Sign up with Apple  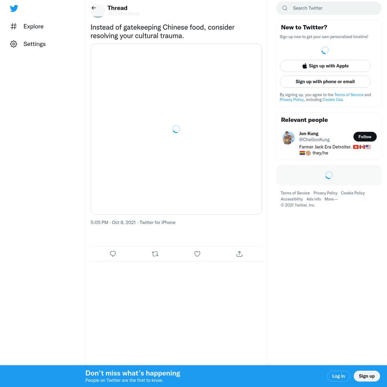click(325, 66)
